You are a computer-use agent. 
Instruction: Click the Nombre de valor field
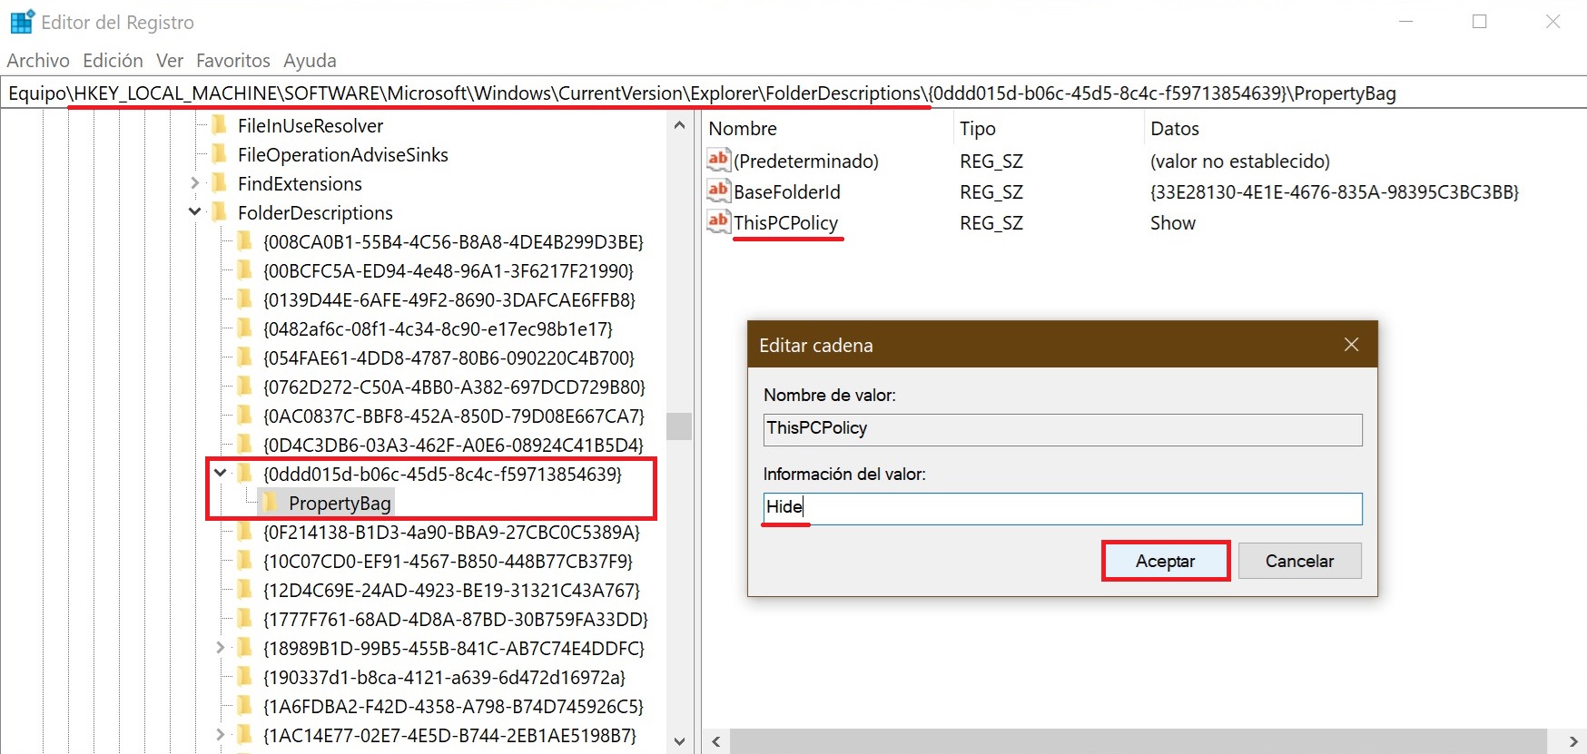pyautogui.click(x=1062, y=429)
